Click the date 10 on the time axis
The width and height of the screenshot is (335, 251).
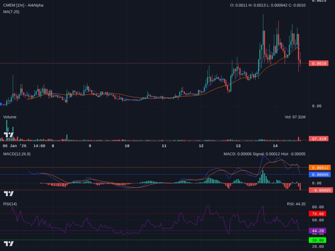(127, 146)
